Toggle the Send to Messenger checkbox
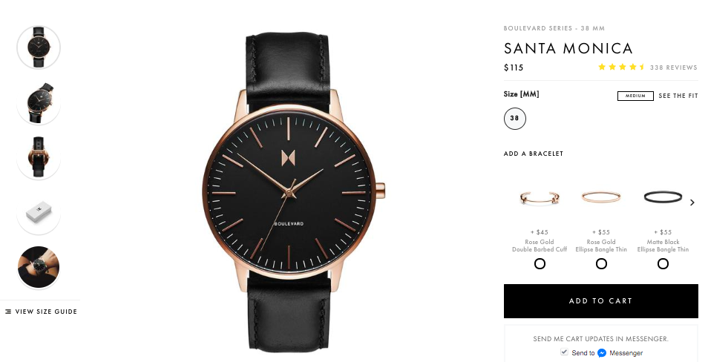 point(564,352)
